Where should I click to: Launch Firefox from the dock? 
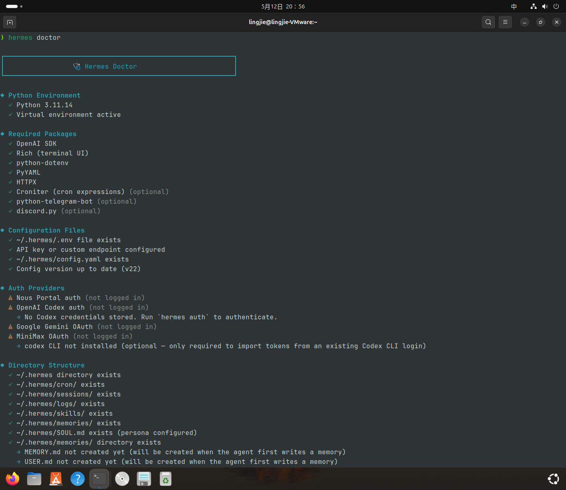coord(12,479)
